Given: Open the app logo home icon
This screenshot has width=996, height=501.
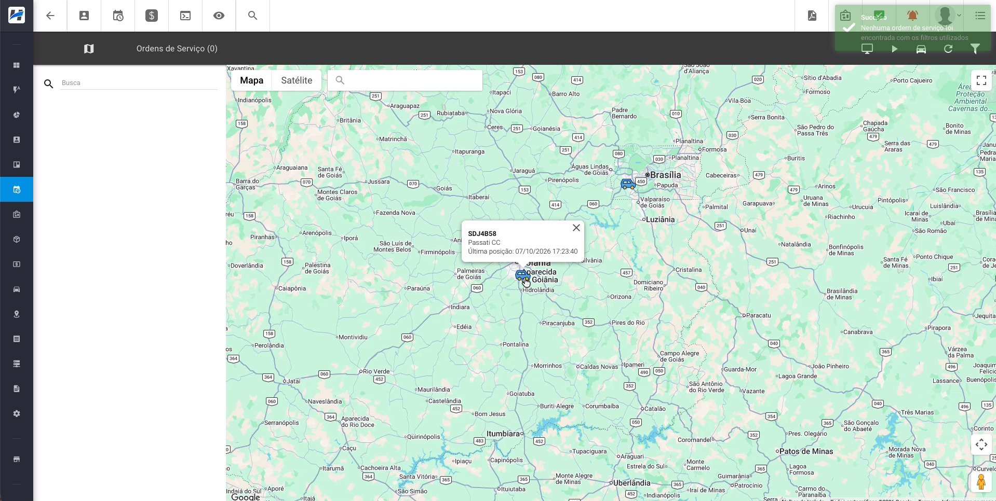Looking at the screenshot, I should tap(17, 16).
